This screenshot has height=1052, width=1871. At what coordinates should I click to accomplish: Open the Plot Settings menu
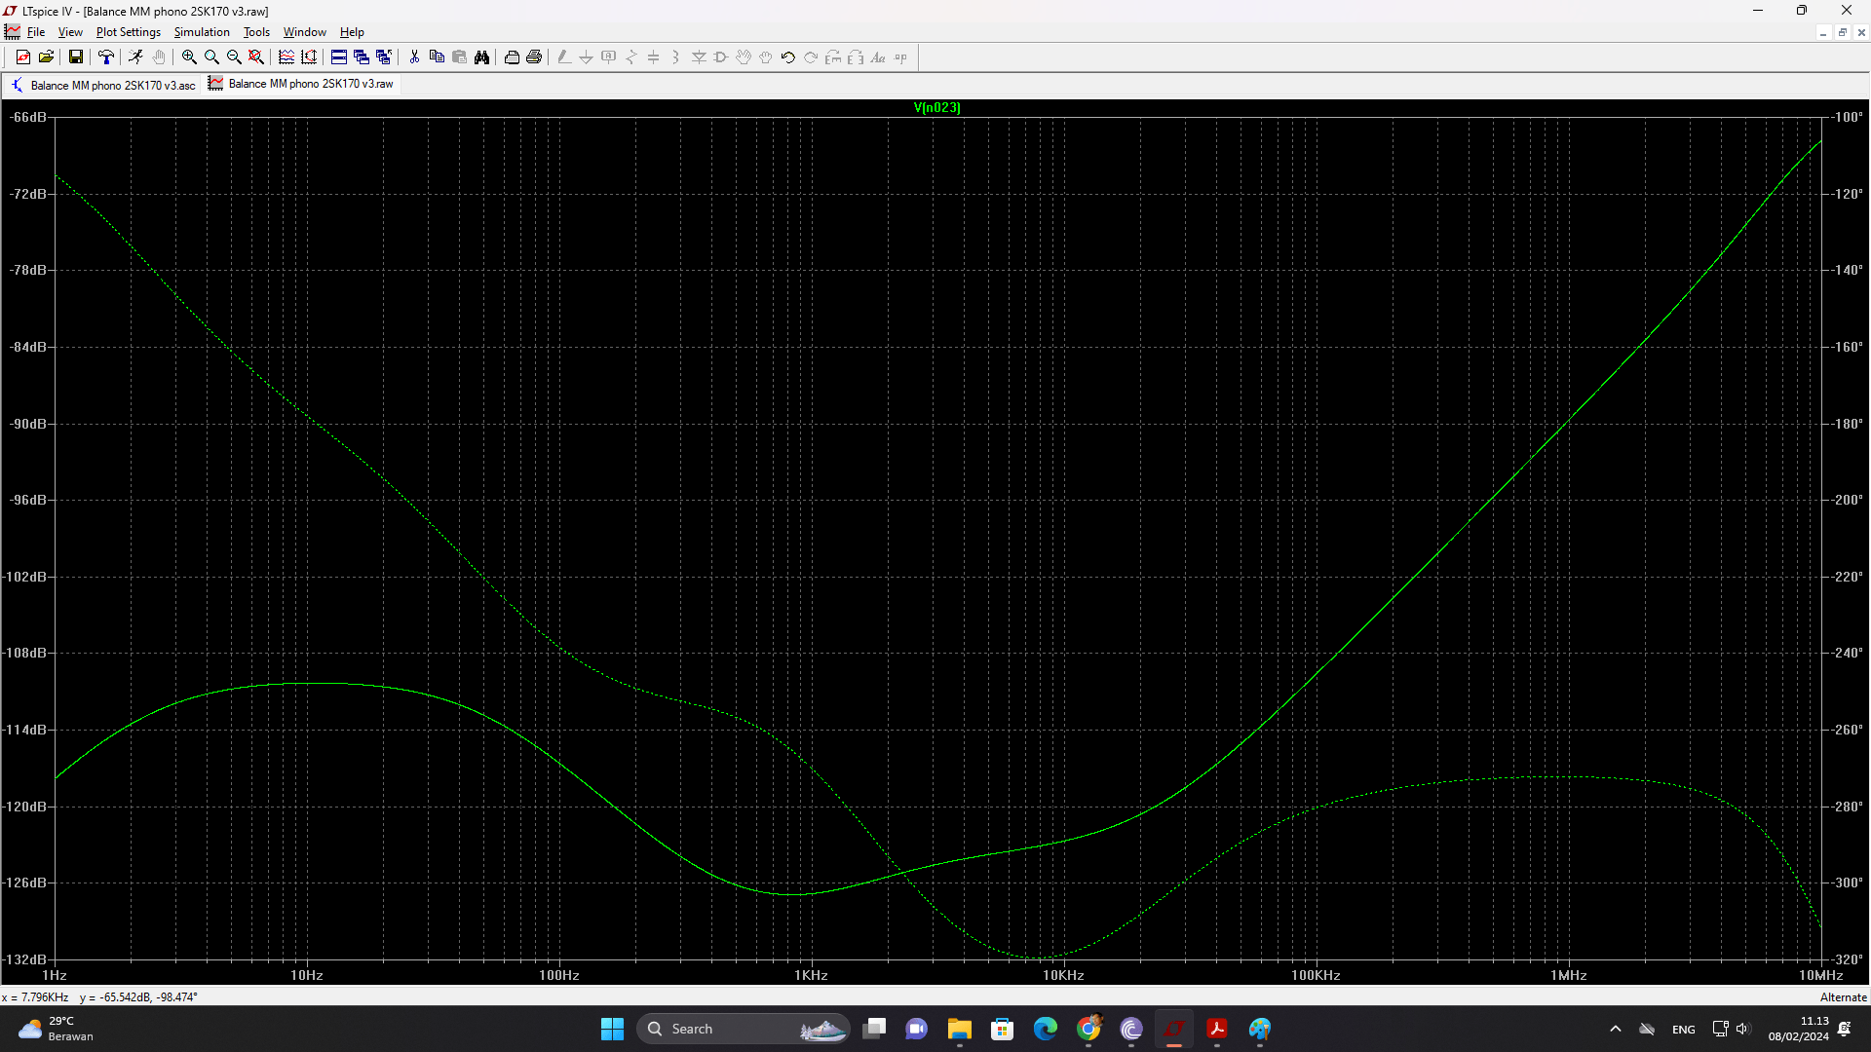click(129, 32)
